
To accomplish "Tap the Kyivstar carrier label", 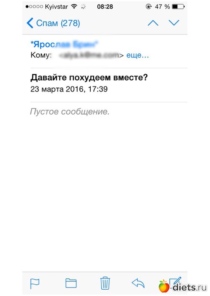I will tap(56, 7).
